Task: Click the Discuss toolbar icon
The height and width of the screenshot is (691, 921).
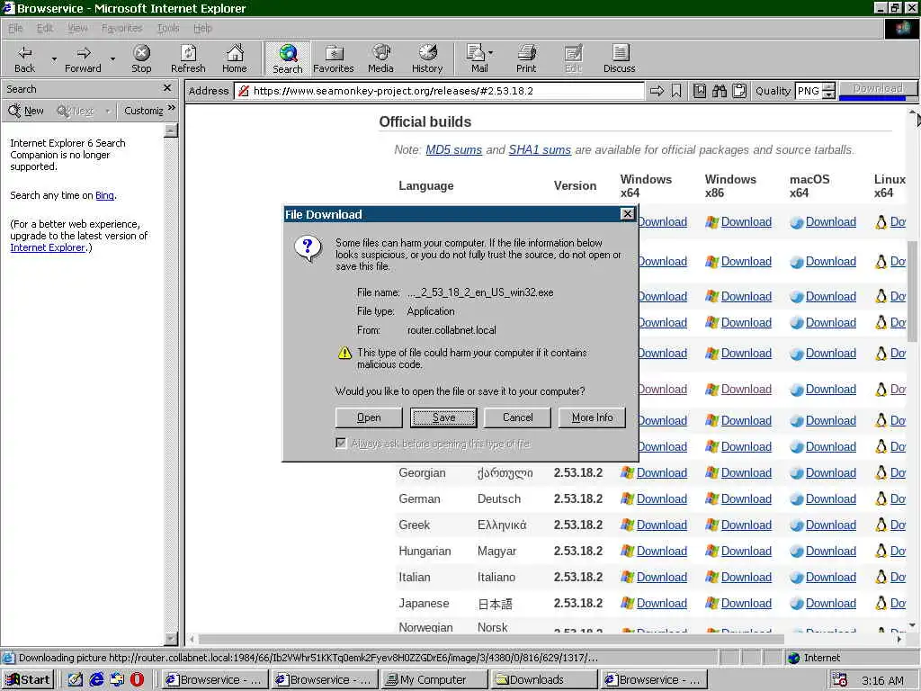Action: pos(620,53)
